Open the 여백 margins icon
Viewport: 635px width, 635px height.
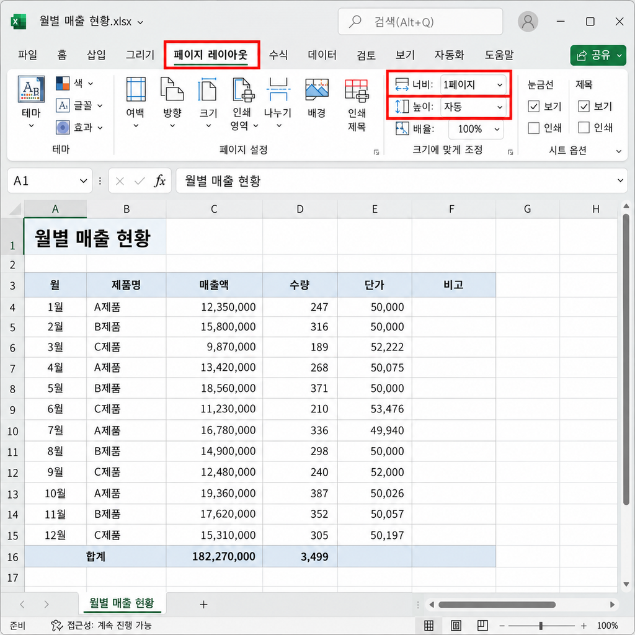click(136, 89)
